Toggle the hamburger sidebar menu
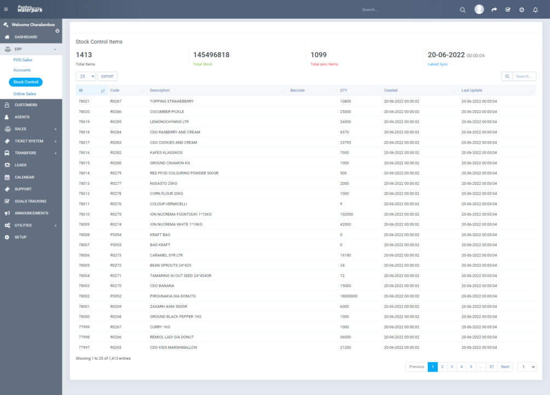Screen dimensions: 550x395 pos(6,9)
